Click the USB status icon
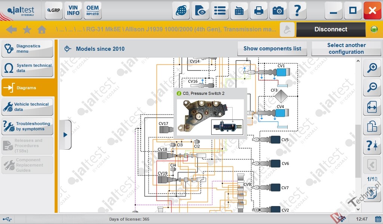Screen dimensions: 383x224 pos(7,219)
